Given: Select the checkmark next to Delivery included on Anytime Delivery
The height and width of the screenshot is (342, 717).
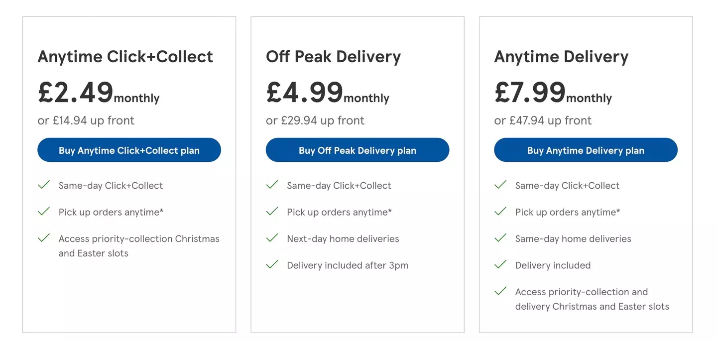Looking at the screenshot, I should pyautogui.click(x=500, y=264).
